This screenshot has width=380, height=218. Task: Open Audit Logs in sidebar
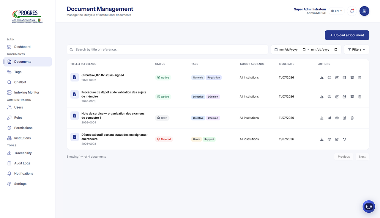(28, 163)
